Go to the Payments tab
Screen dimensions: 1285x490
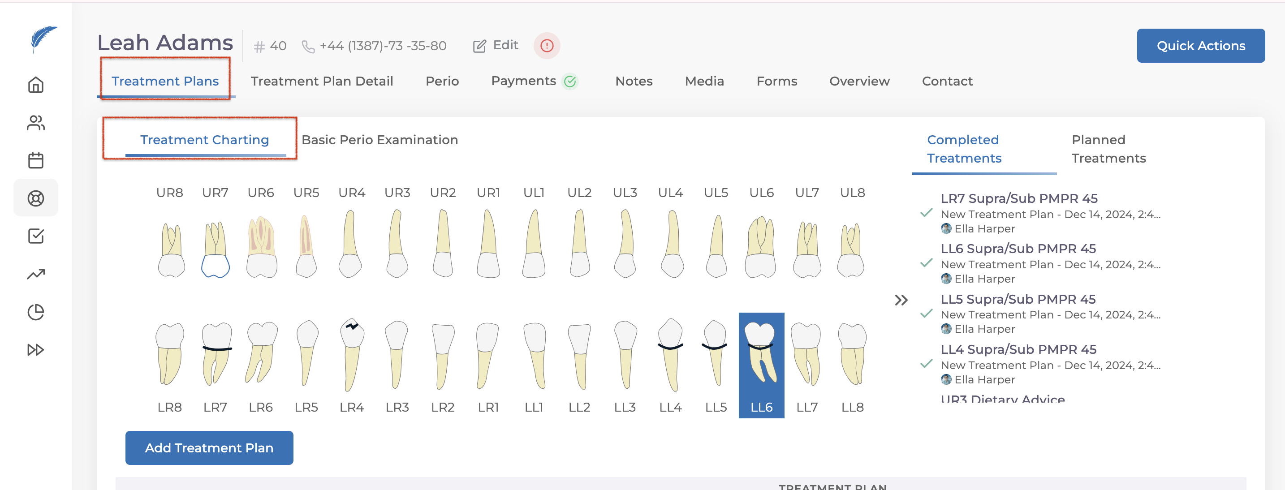pyautogui.click(x=523, y=81)
